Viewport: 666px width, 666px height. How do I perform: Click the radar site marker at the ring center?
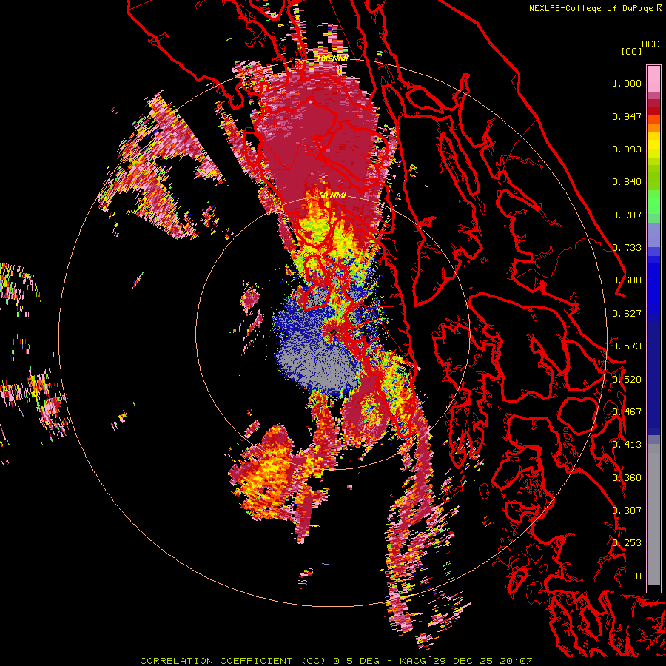(333, 332)
